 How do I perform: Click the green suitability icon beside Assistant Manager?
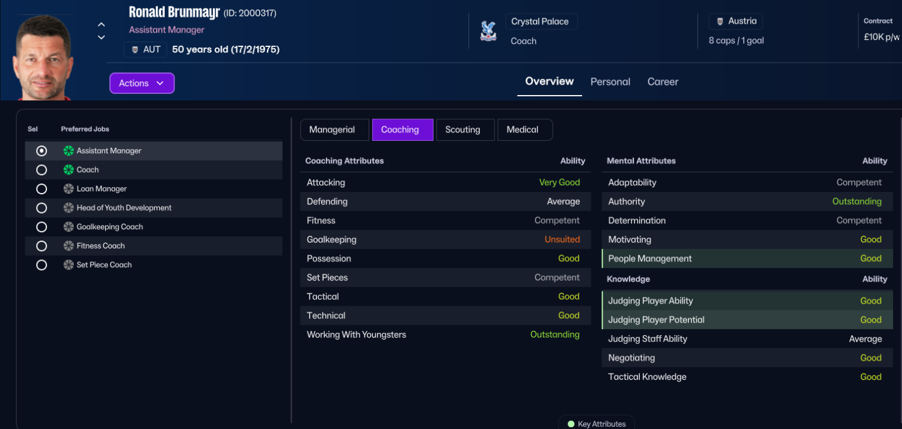[x=69, y=151]
